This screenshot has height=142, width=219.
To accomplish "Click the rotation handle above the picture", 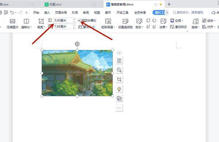I will (x=77, y=44).
